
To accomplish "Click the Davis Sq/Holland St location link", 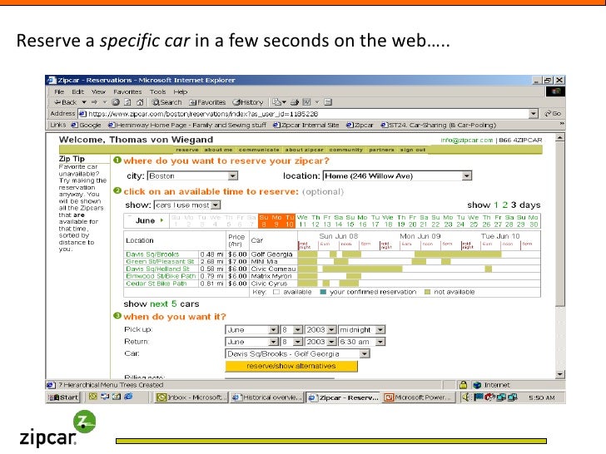I will click(157, 269).
